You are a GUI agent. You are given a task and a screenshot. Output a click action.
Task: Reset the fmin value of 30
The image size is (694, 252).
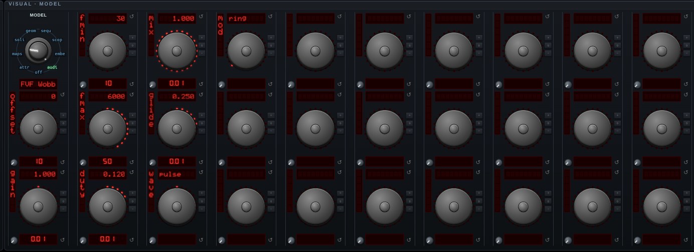(x=132, y=17)
